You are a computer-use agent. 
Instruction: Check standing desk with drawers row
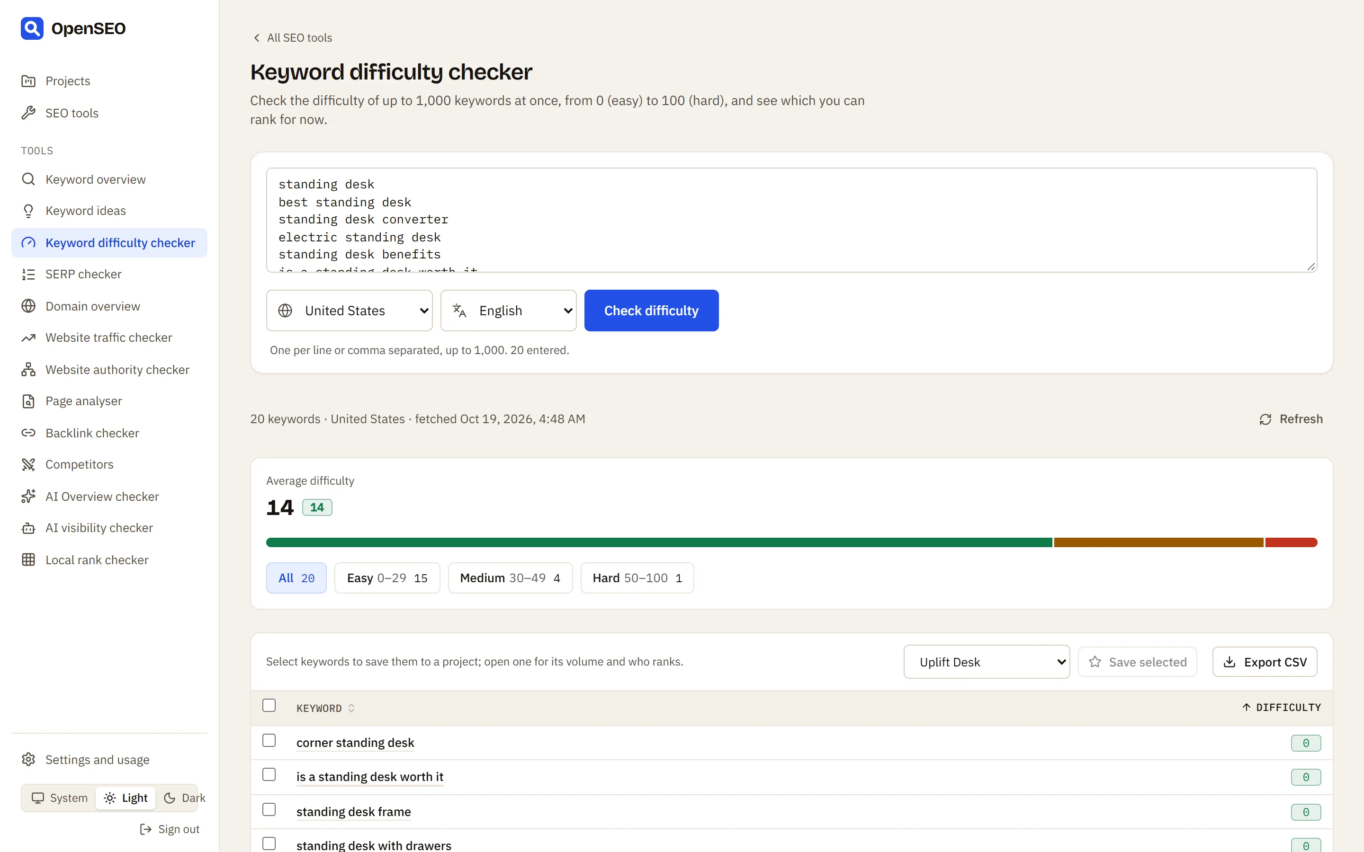pyautogui.click(x=269, y=843)
